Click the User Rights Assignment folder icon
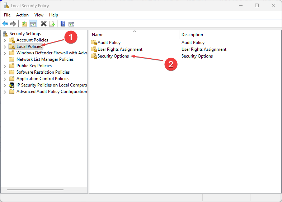This screenshot has width=282, height=202. (x=94, y=49)
